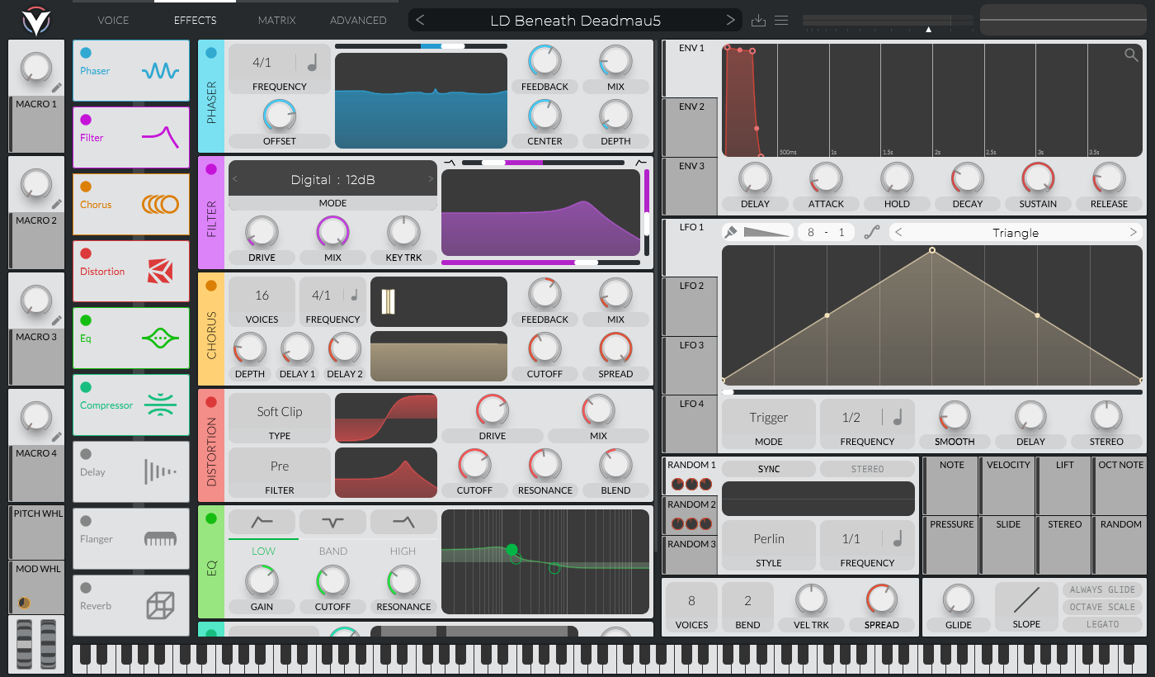Click the Chorus circles icon
Image resolution: width=1155 pixels, height=677 pixels.
[160, 204]
